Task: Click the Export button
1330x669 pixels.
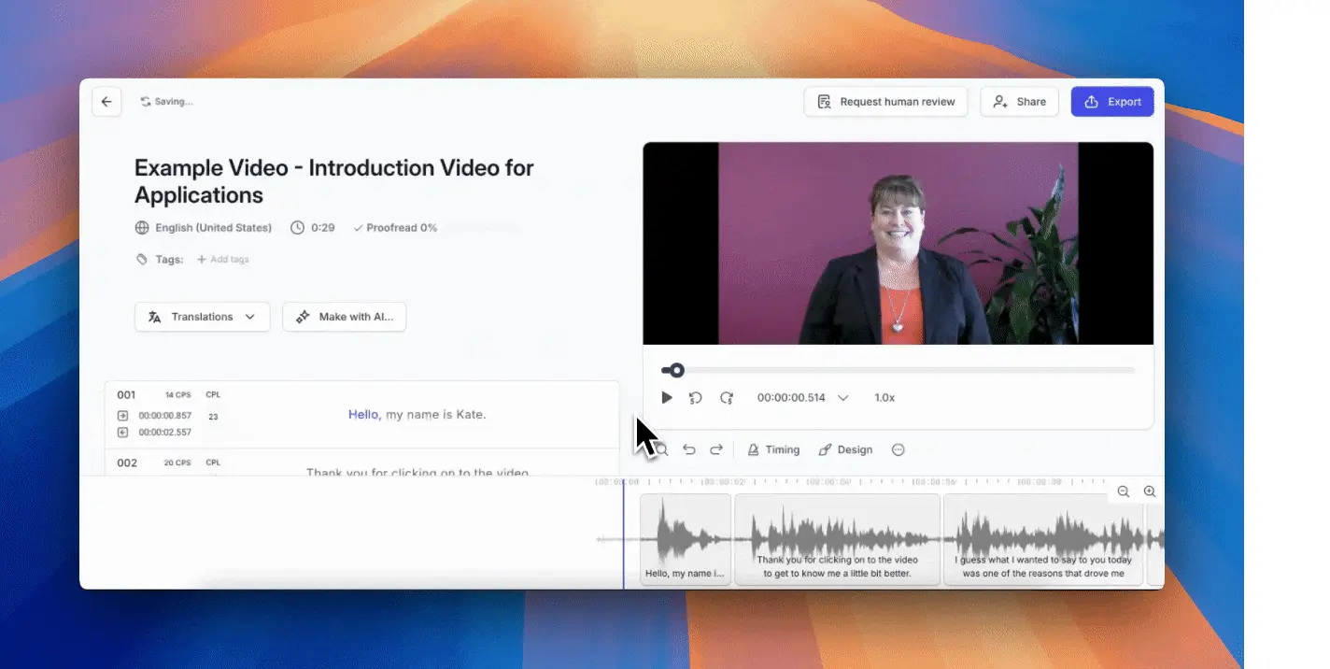Action: point(1111,101)
